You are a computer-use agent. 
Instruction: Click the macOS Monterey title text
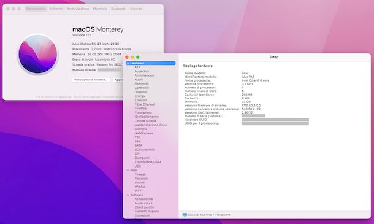98,29
